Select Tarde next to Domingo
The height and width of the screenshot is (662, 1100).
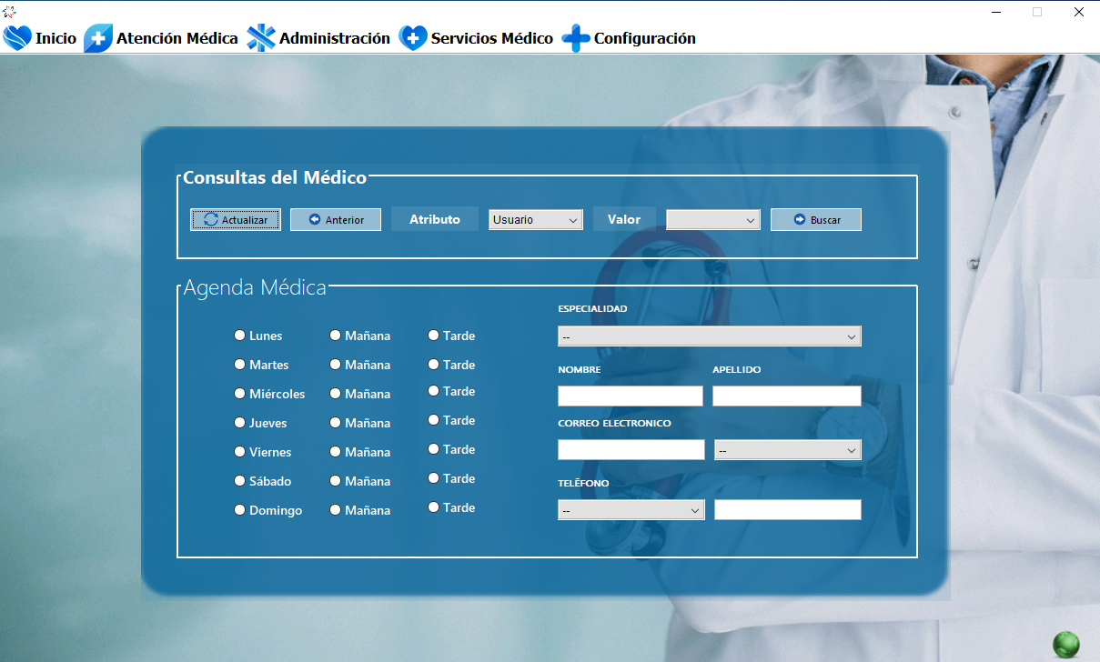[x=433, y=507]
